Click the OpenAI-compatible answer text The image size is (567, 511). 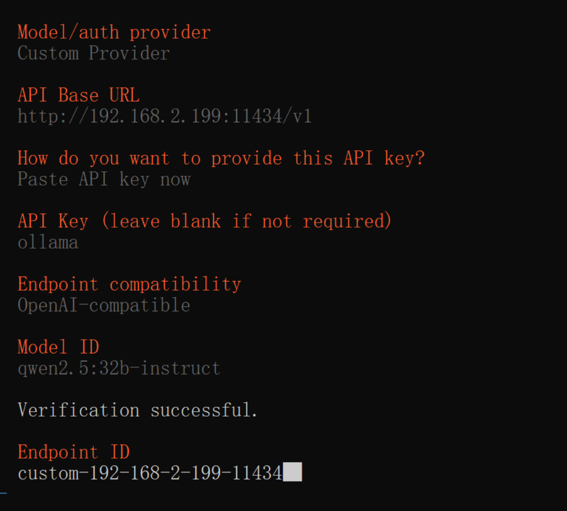104,305
